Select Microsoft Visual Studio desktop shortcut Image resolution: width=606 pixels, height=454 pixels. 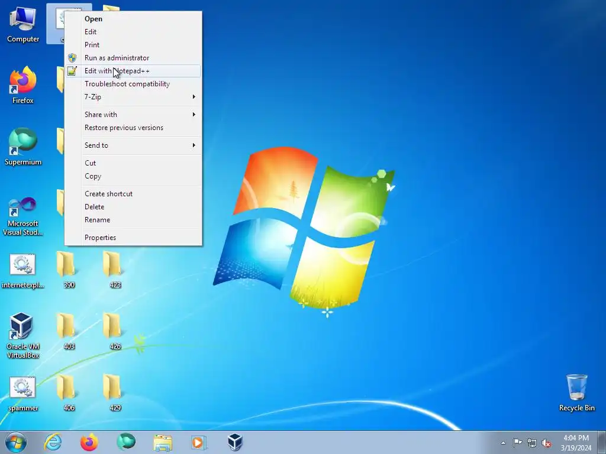pyautogui.click(x=23, y=216)
